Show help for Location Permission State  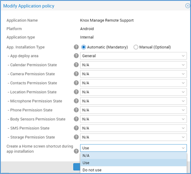point(76,92)
